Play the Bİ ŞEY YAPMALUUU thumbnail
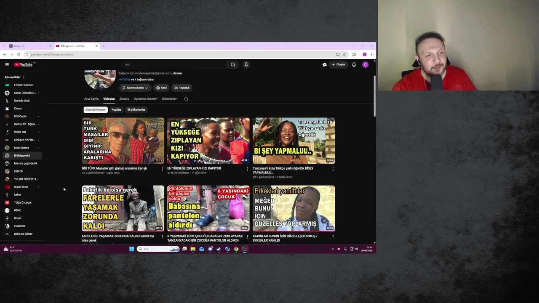 tap(294, 141)
